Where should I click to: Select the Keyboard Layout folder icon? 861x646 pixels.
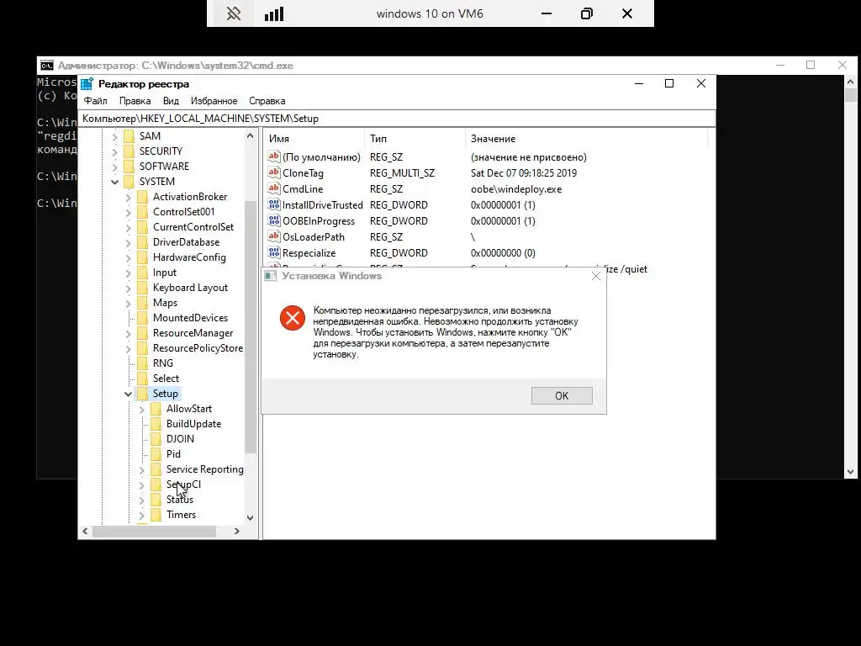(x=143, y=288)
